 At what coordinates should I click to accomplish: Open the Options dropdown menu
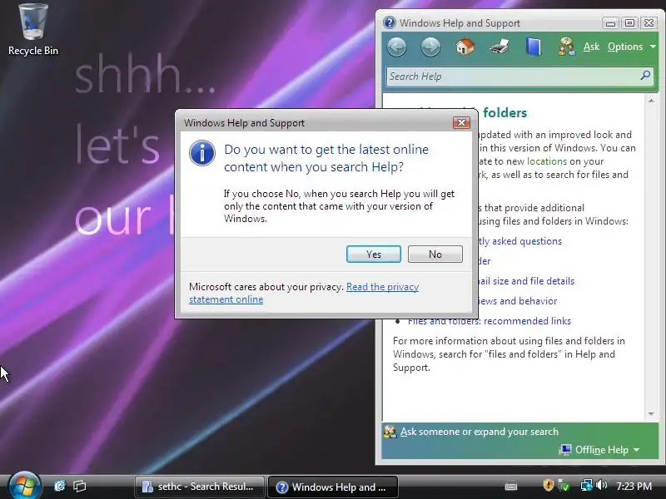pyautogui.click(x=632, y=47)
